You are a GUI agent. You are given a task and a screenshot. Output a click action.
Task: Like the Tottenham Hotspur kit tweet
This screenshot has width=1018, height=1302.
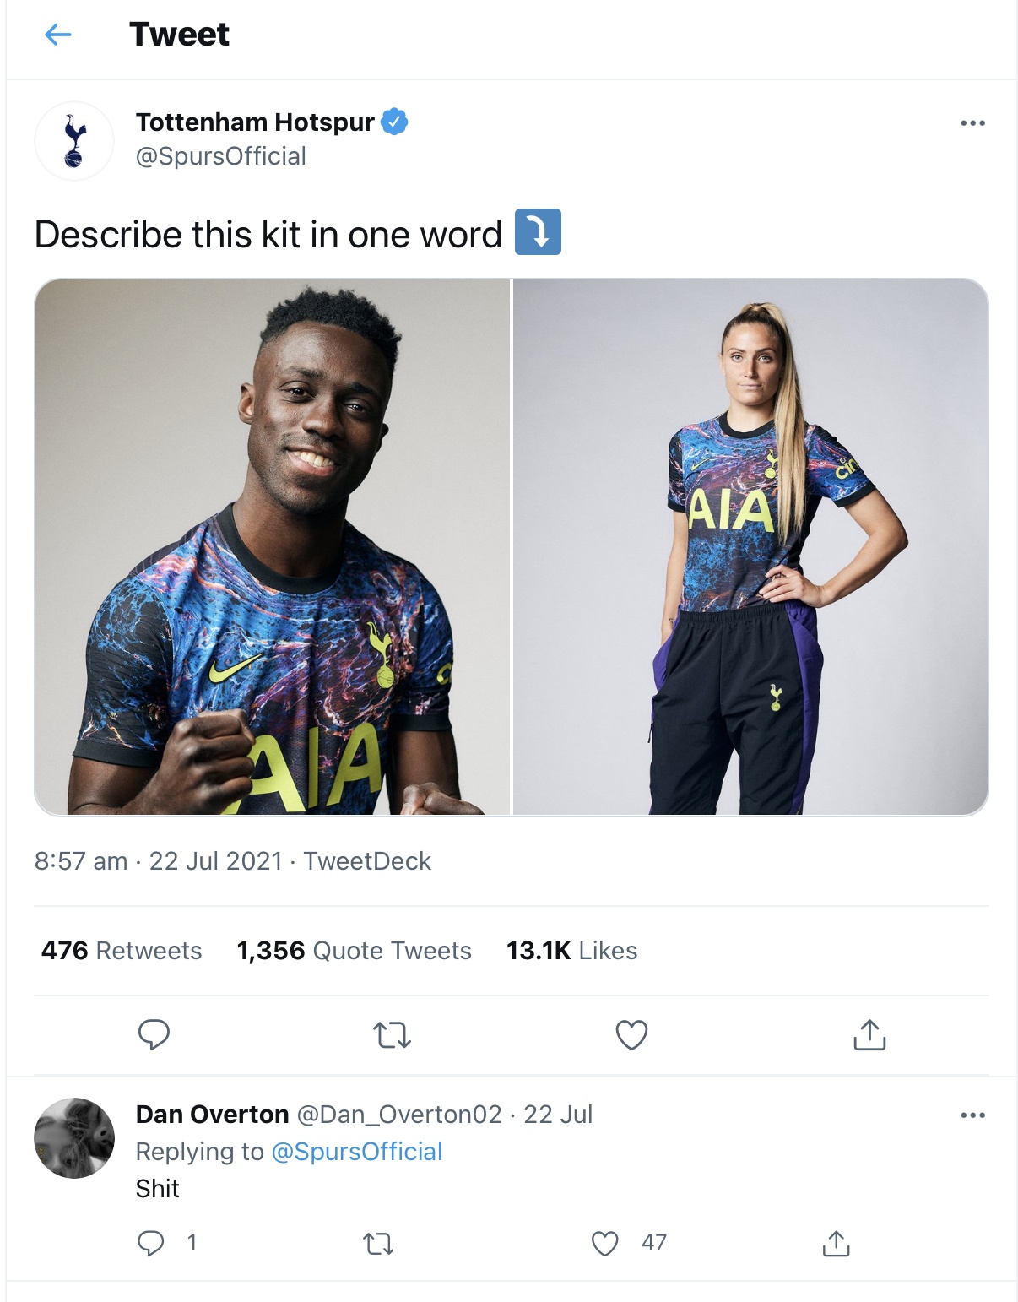[631, 1034]
